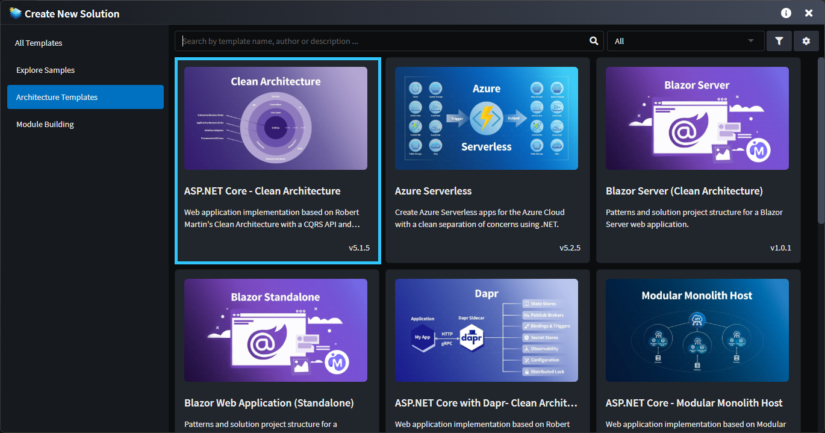Click version label v5.1.5
Image resolution: width=825 pixels, height=433 pixels.
[x=359, y=248]
